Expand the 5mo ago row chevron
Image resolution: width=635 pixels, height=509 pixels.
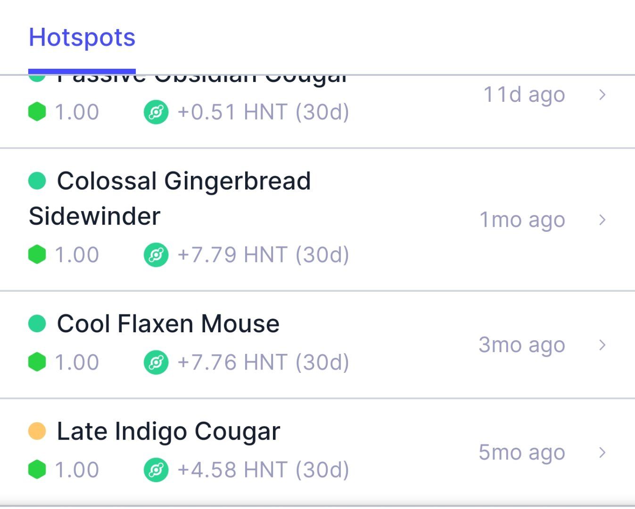pos(602,452)
